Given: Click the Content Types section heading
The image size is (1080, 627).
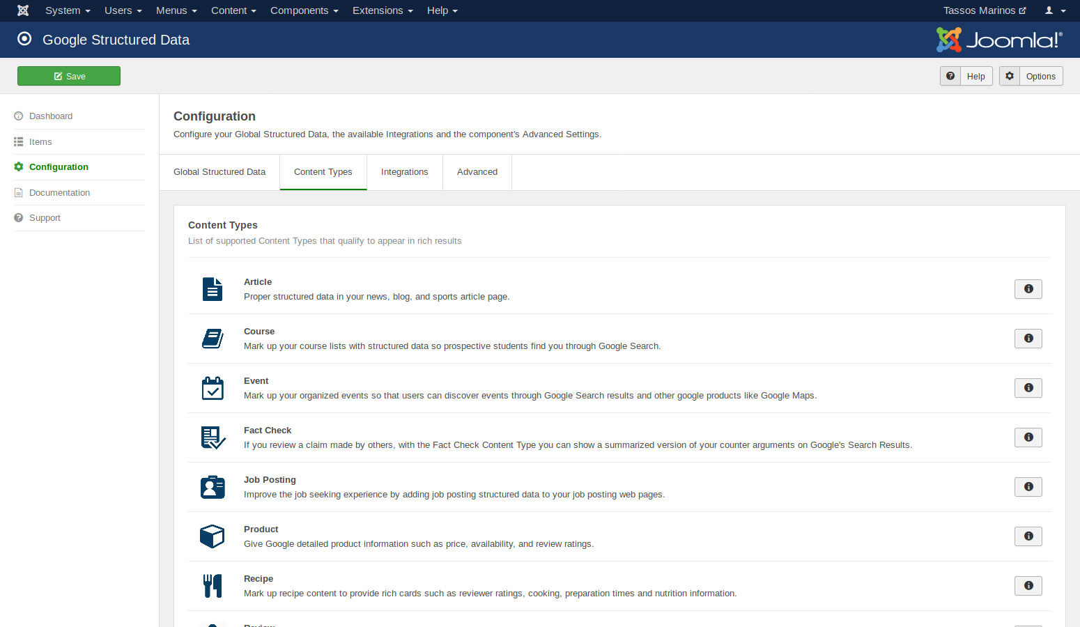Looking at the screenshot, I should click(223, 225).
